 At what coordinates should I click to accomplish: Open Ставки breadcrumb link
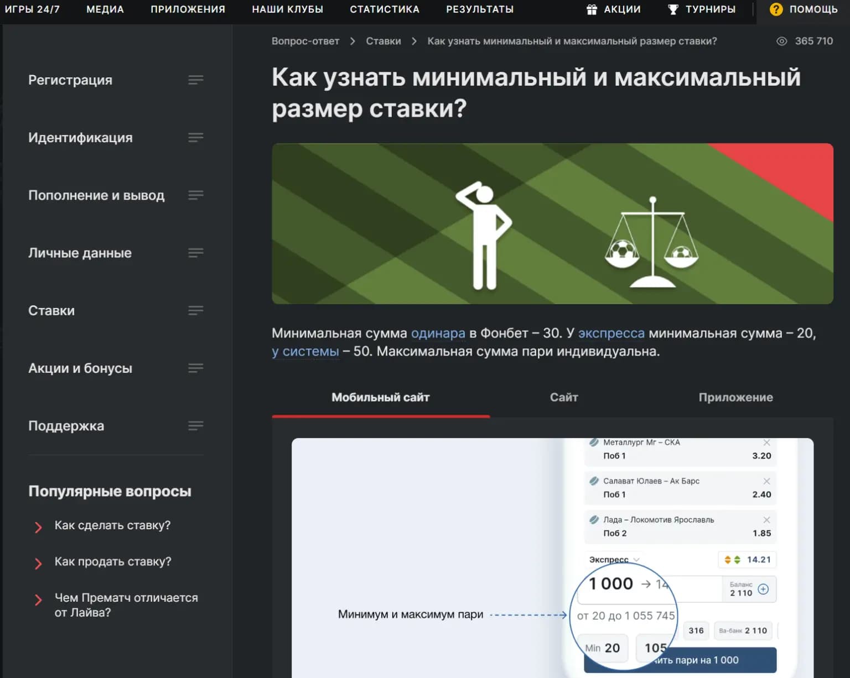383,41
